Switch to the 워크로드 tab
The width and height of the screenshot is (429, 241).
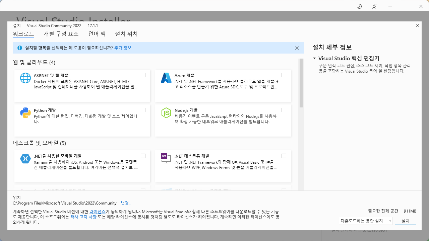[23, 34]
